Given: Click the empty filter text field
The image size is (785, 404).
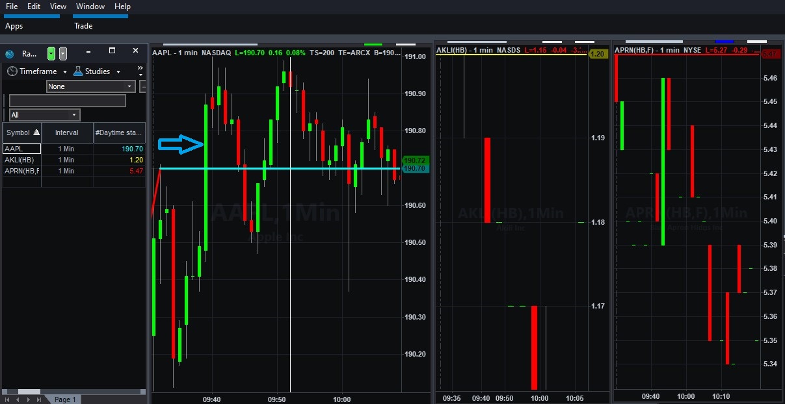Looking at the screenshot, I should tap(68, 101).
